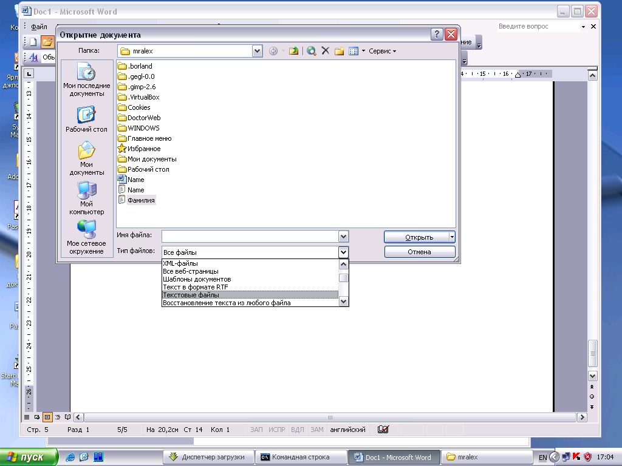622x466 pixels.
Task: Expand the Имя файла dropdown arrow
Action: coord(344,237)
